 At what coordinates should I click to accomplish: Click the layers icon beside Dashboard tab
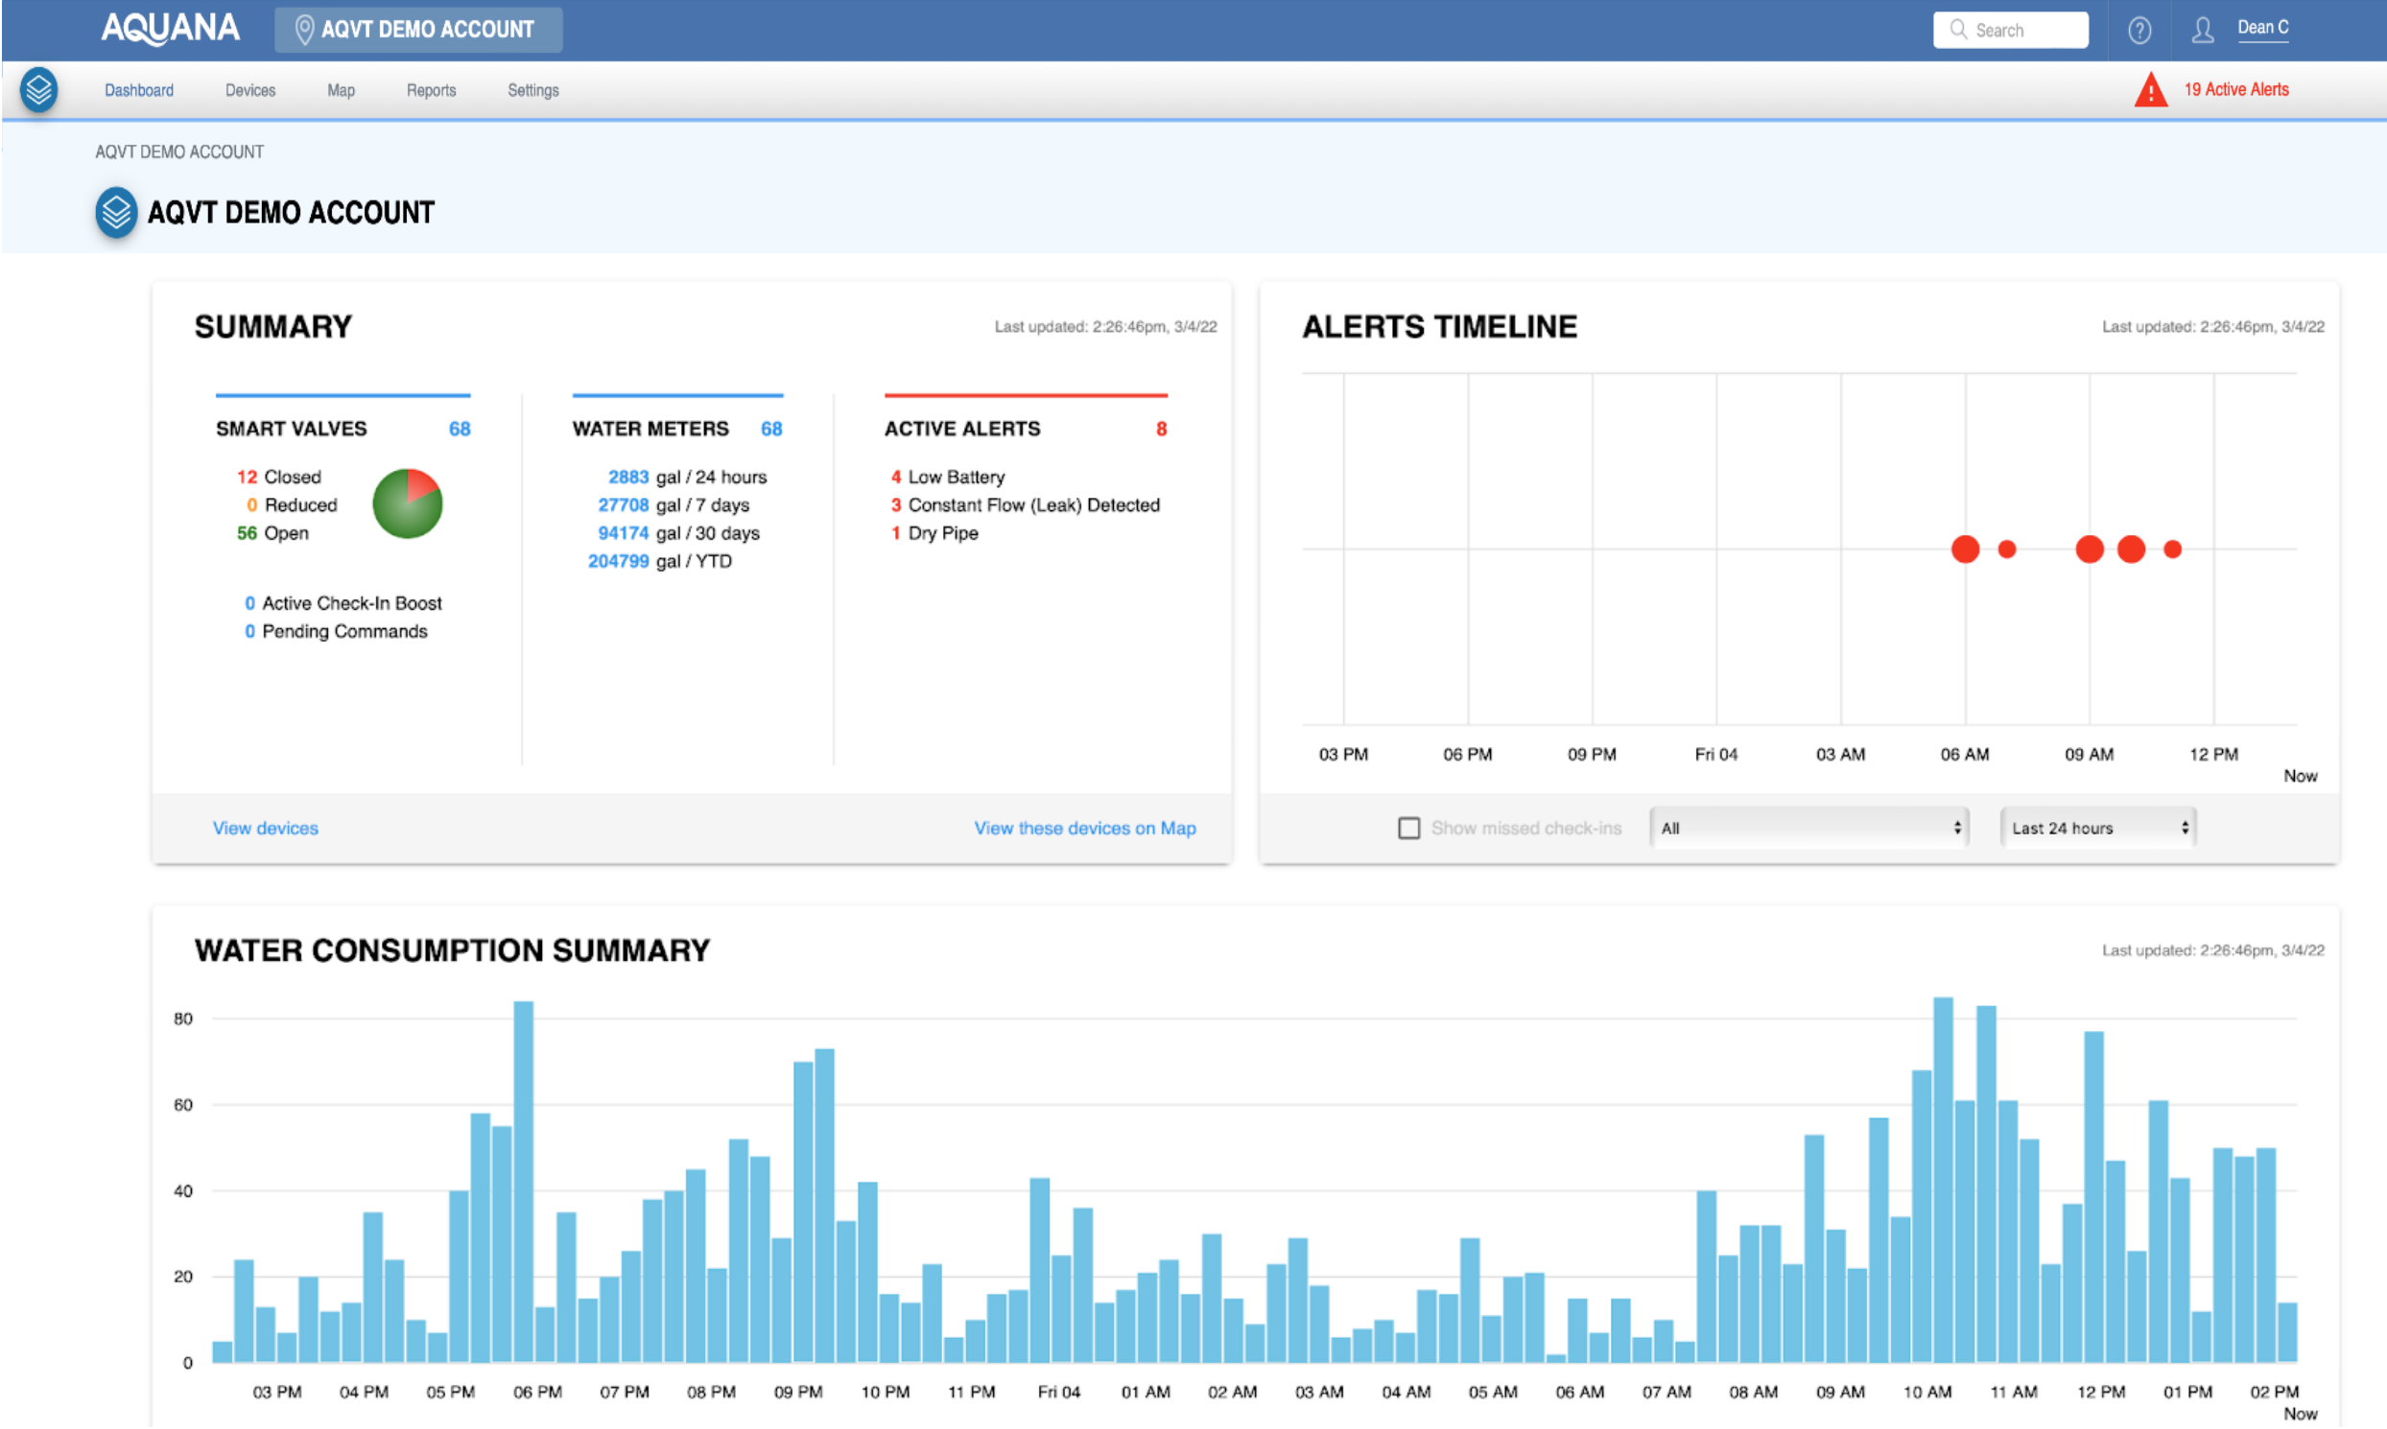(38, 89)
